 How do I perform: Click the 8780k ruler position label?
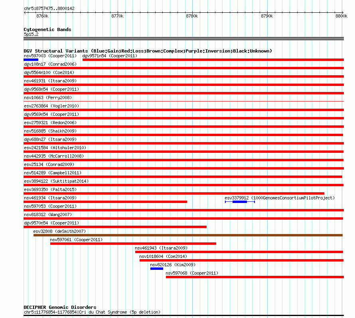tap(192, 16)
